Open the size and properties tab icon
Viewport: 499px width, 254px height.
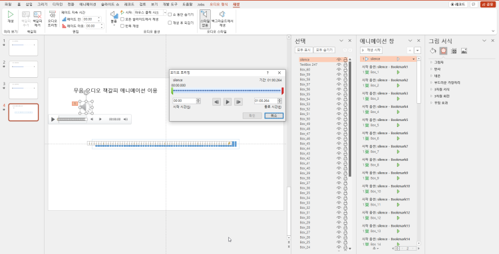point(454,51)
